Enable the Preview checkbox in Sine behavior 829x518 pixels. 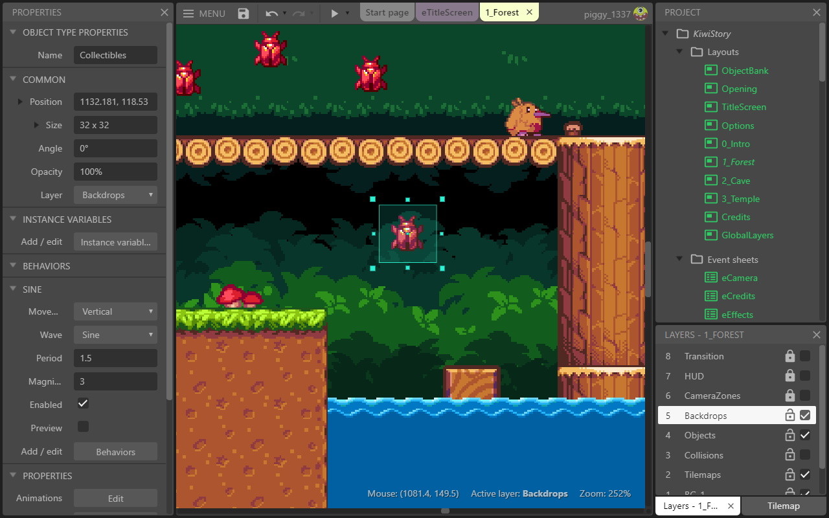point(82,427)
